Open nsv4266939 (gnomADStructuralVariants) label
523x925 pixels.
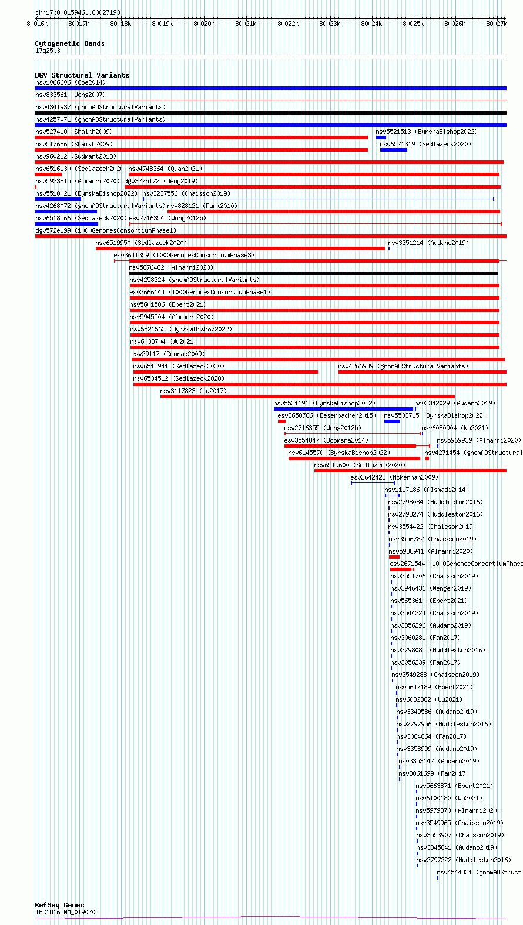click(x=403, y=366)
